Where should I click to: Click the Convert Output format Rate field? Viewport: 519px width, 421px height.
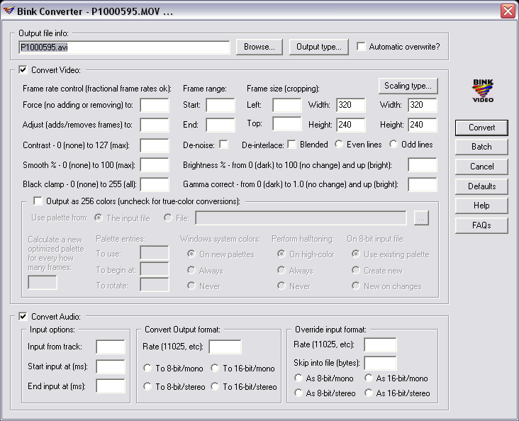225,347
